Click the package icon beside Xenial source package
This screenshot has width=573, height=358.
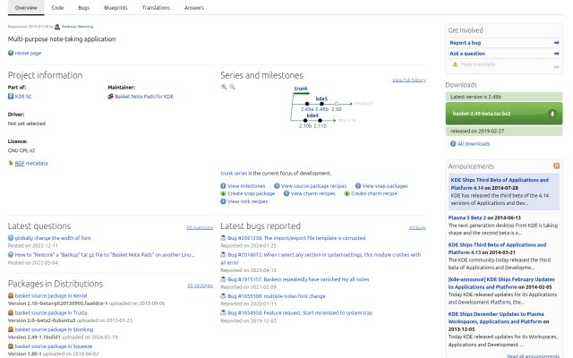(x=11, y=295)
